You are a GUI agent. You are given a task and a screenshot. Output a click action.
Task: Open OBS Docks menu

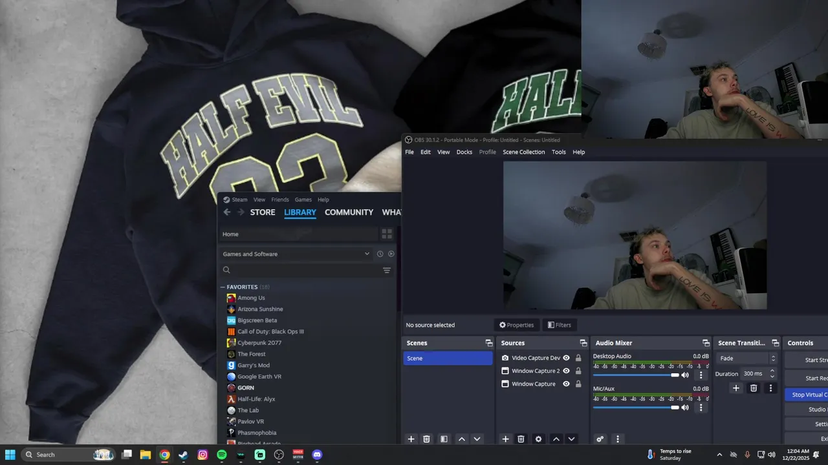pos(464,152)
